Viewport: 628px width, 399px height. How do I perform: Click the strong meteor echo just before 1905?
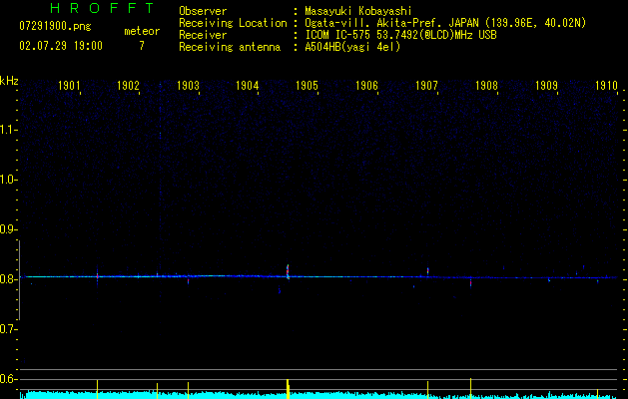[x=288, y=271]
